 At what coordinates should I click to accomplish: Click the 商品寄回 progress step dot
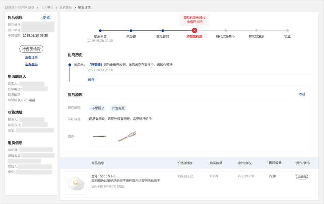[163, 31]
